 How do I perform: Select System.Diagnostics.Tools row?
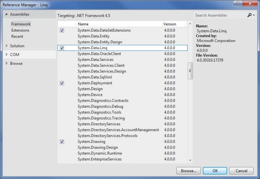122,112
